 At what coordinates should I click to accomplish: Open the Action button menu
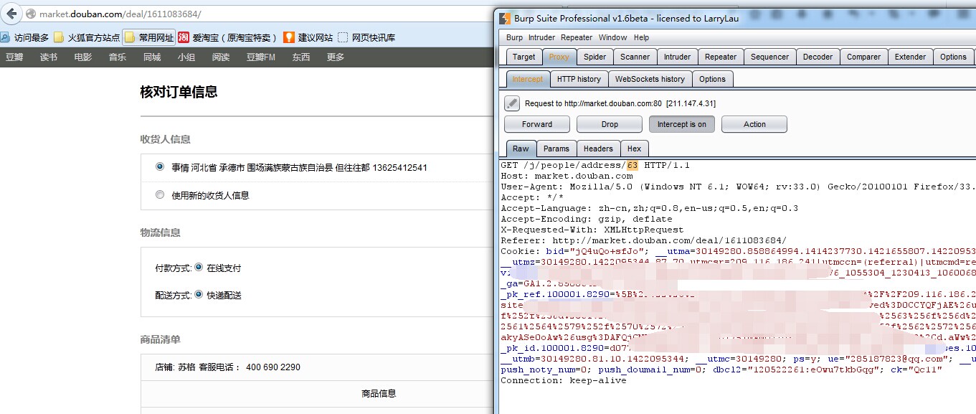point(754,124)
